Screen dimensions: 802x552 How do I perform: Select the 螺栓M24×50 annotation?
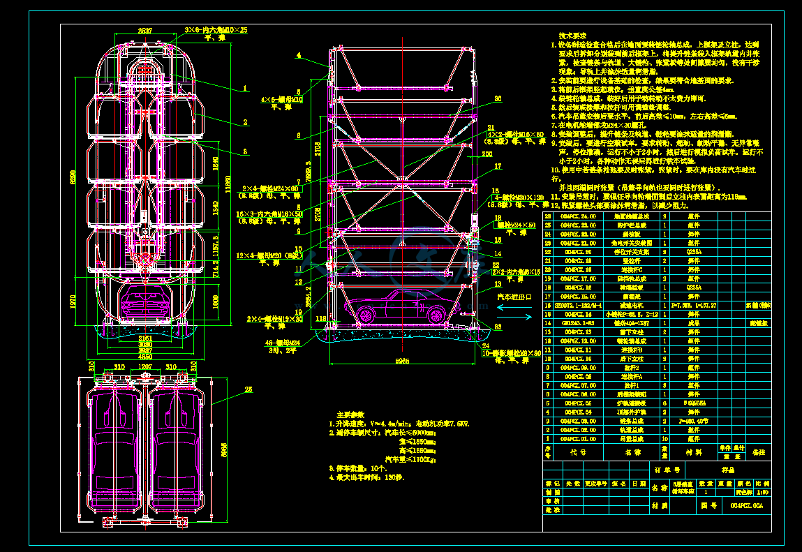516,225
